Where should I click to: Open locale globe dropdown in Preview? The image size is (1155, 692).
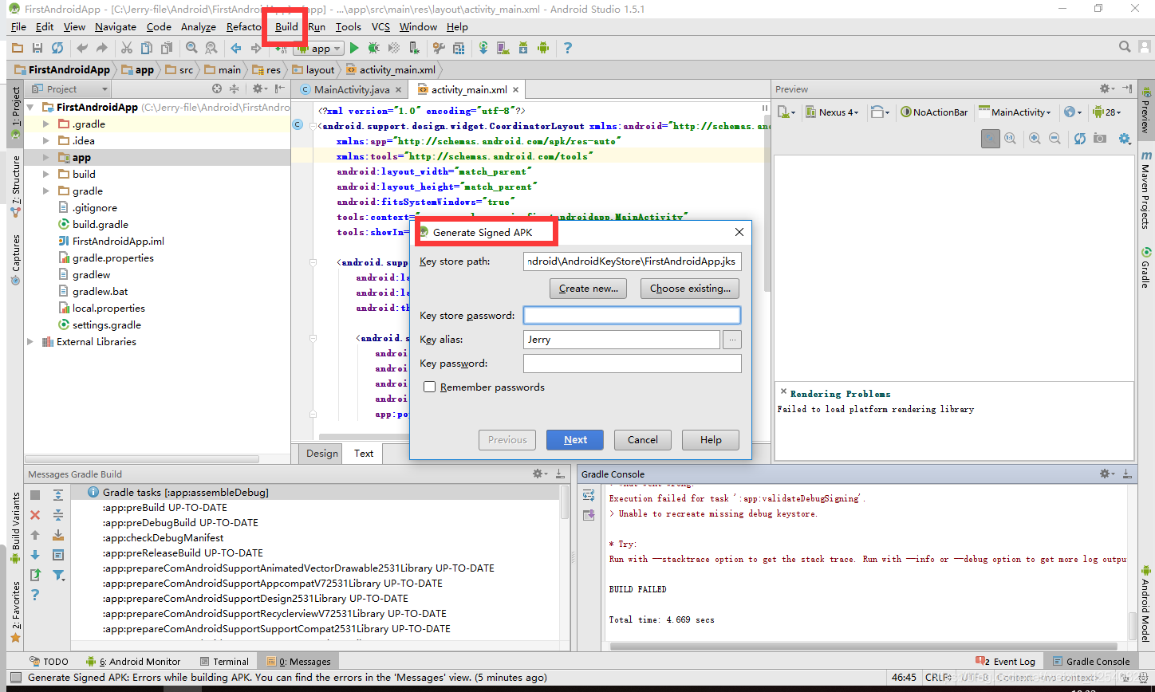click(1073, 112)
